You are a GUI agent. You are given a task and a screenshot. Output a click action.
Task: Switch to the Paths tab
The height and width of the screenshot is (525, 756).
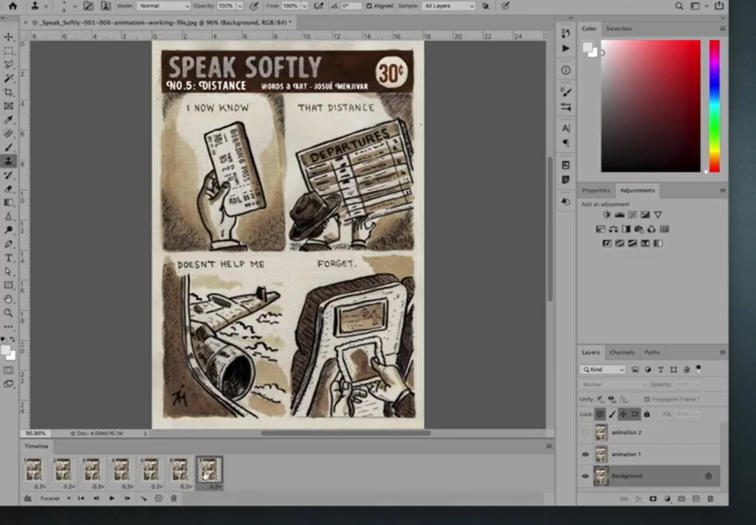click(x=652, y=352)
